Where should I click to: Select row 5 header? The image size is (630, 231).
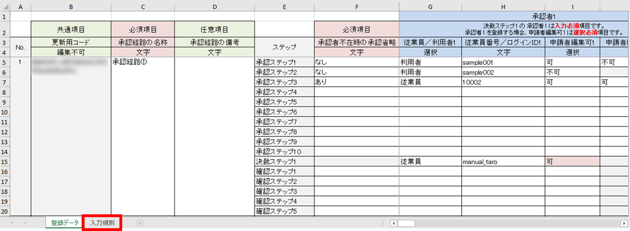pyautogui.click(x=5, y=63)
